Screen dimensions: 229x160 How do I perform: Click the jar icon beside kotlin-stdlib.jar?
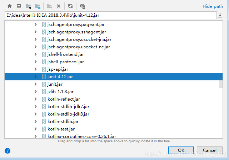[x=44, y=122]
